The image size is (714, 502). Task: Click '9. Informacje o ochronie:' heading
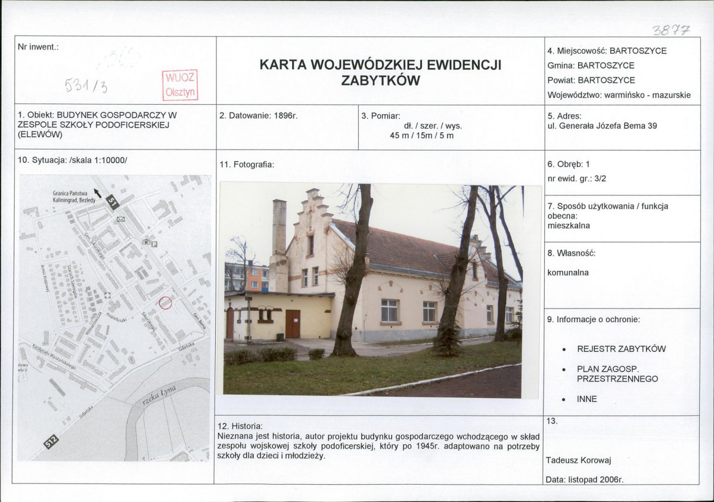tap(594, 320)
